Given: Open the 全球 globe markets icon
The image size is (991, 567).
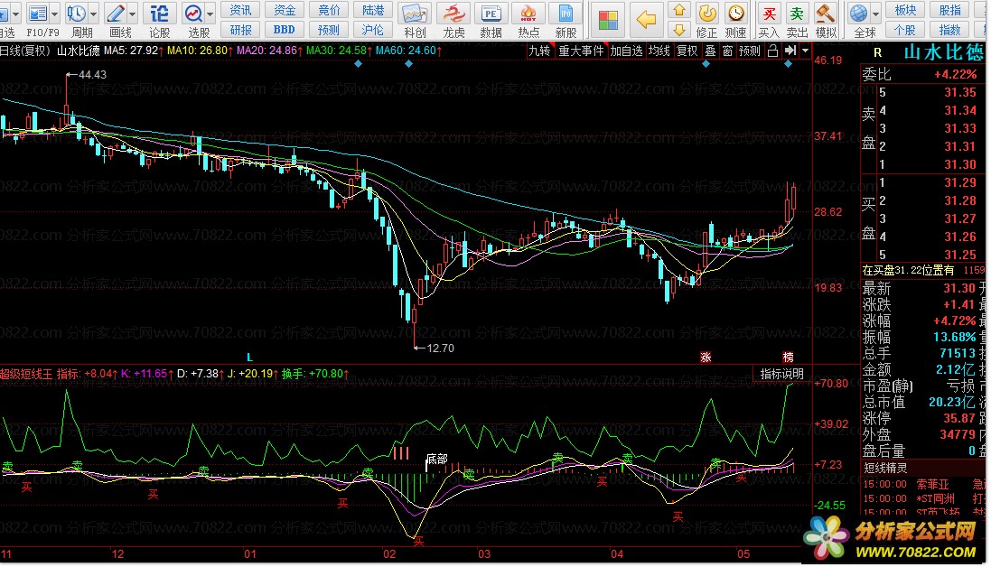Looking at the screenshot, I should [858, 13].
